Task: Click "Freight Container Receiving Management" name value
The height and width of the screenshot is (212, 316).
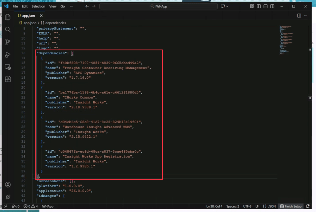Action: [106, 68]
